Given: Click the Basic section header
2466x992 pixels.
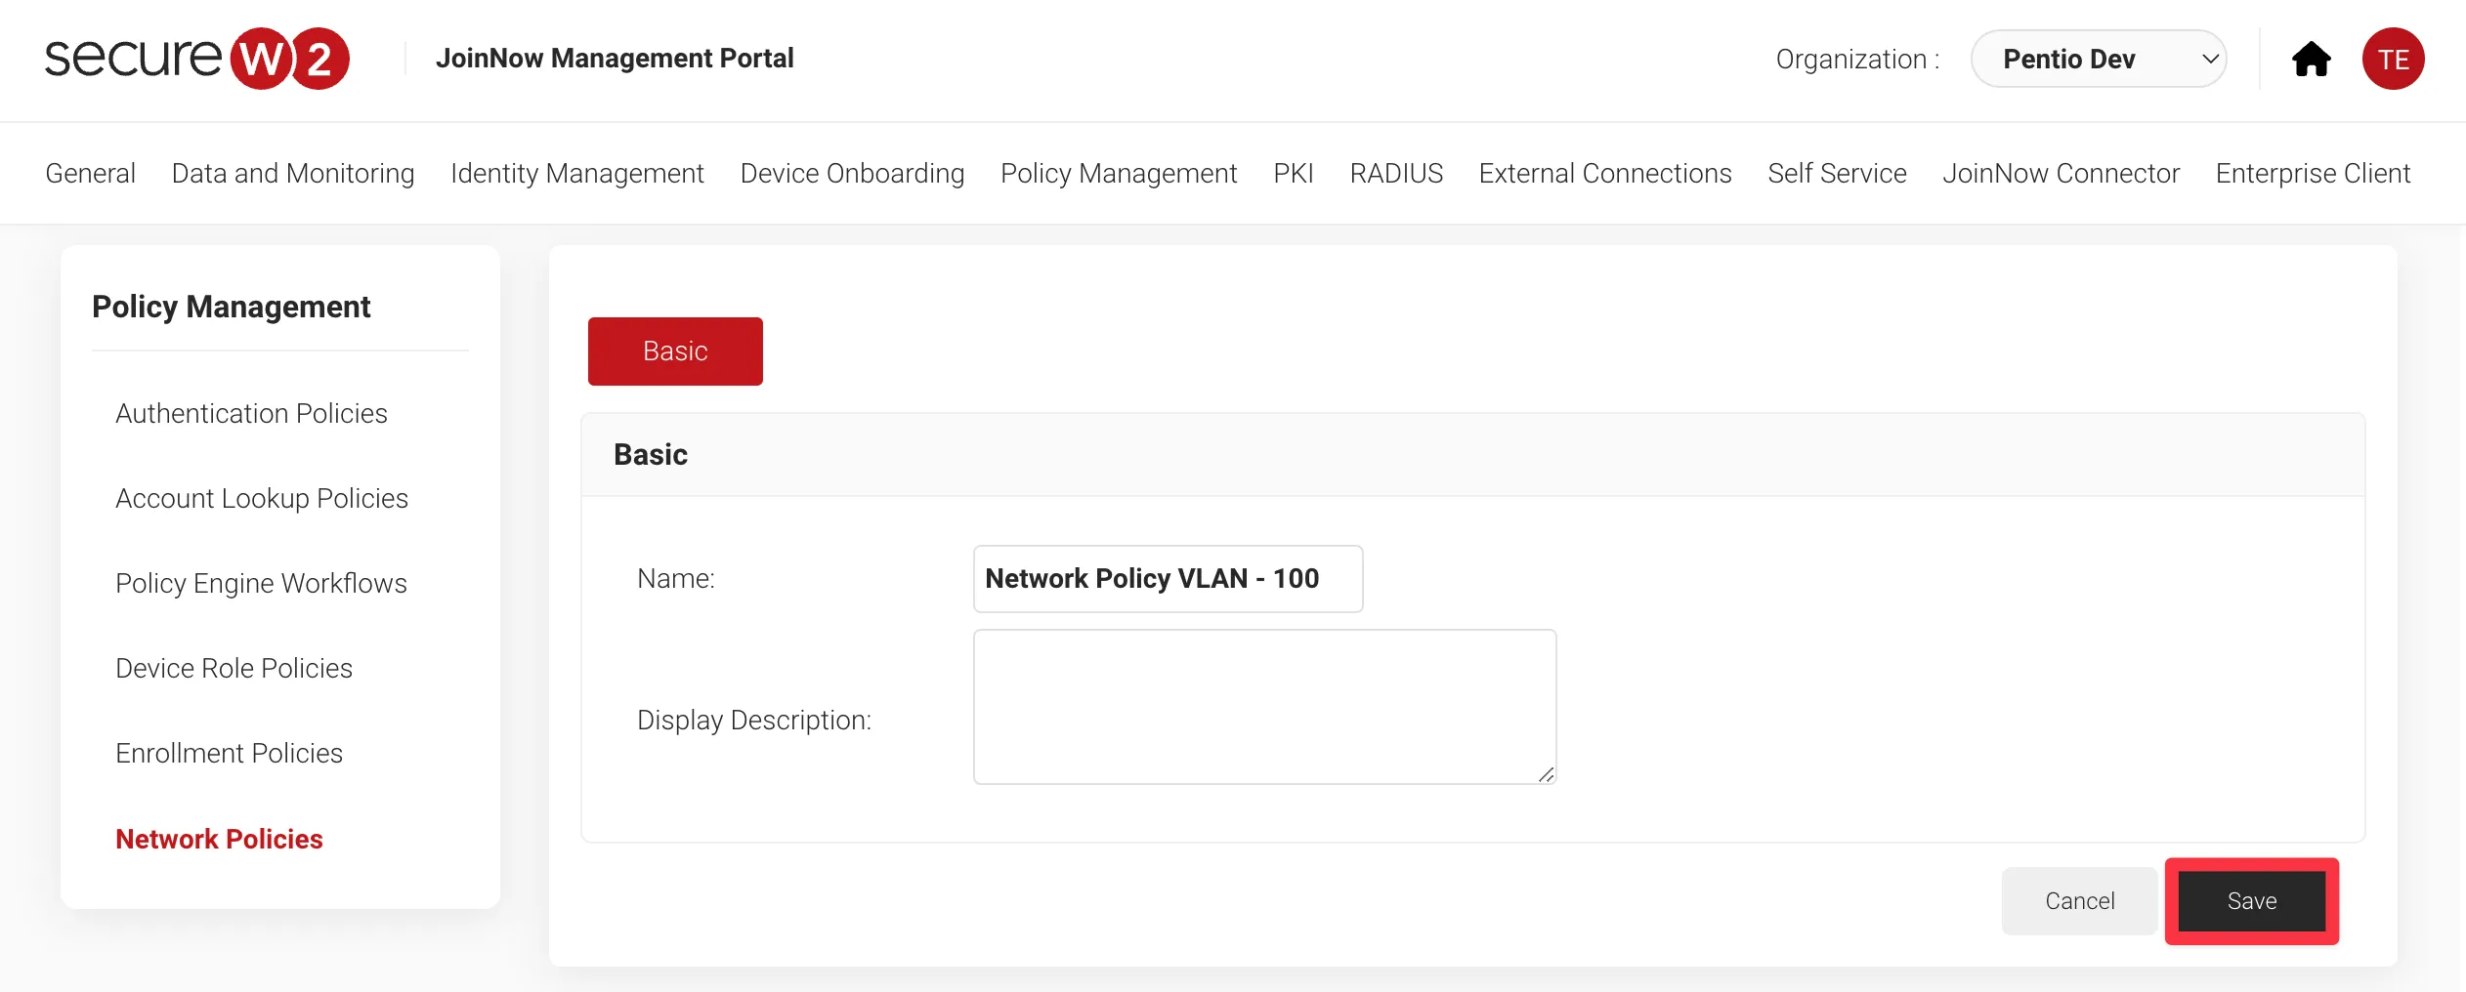Looking at the screenshot, I should coord(1473,455).
